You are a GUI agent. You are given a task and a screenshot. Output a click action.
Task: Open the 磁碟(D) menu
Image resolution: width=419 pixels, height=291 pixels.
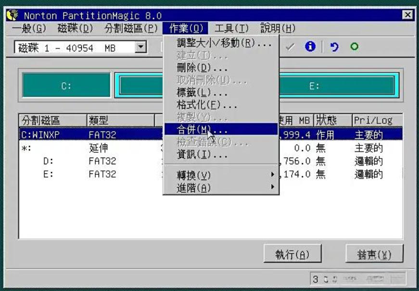[x=75, y=28]
